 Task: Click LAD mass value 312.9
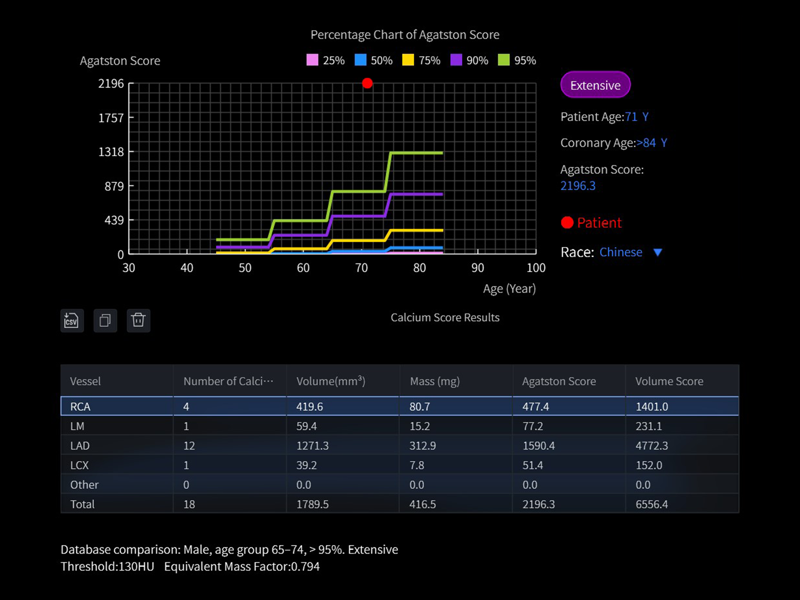pos(422,446)
